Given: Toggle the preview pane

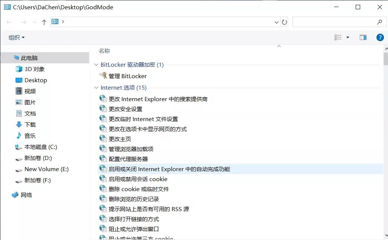Looking at the screenshot, I should coord(363,37).
